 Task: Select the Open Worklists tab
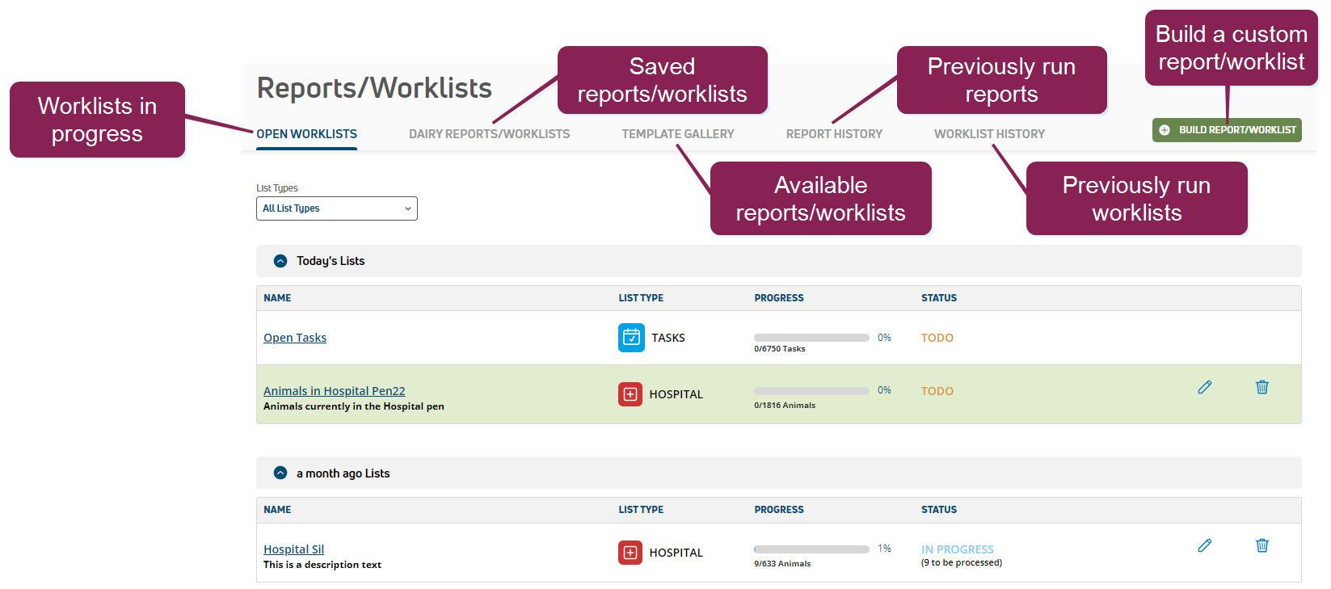306,134
